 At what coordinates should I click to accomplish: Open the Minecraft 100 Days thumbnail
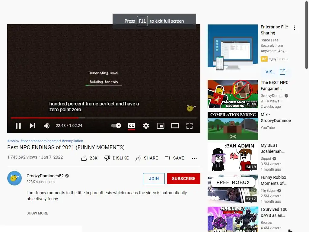click(233, 219)
